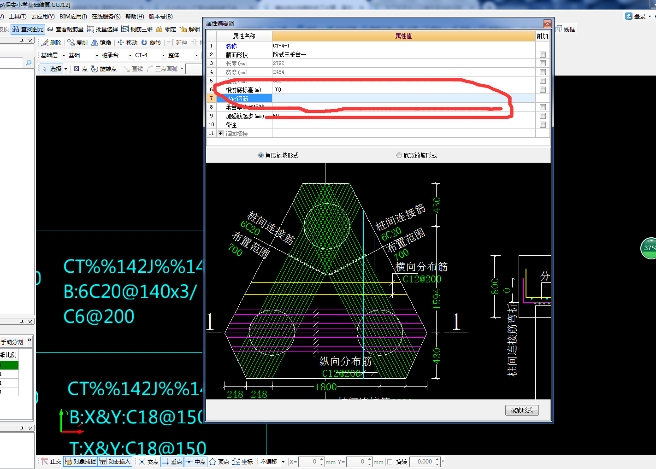Click the 手动分割 button
Image resolution: width=656 pixels, height=469 pixels.
pos(12,342)
